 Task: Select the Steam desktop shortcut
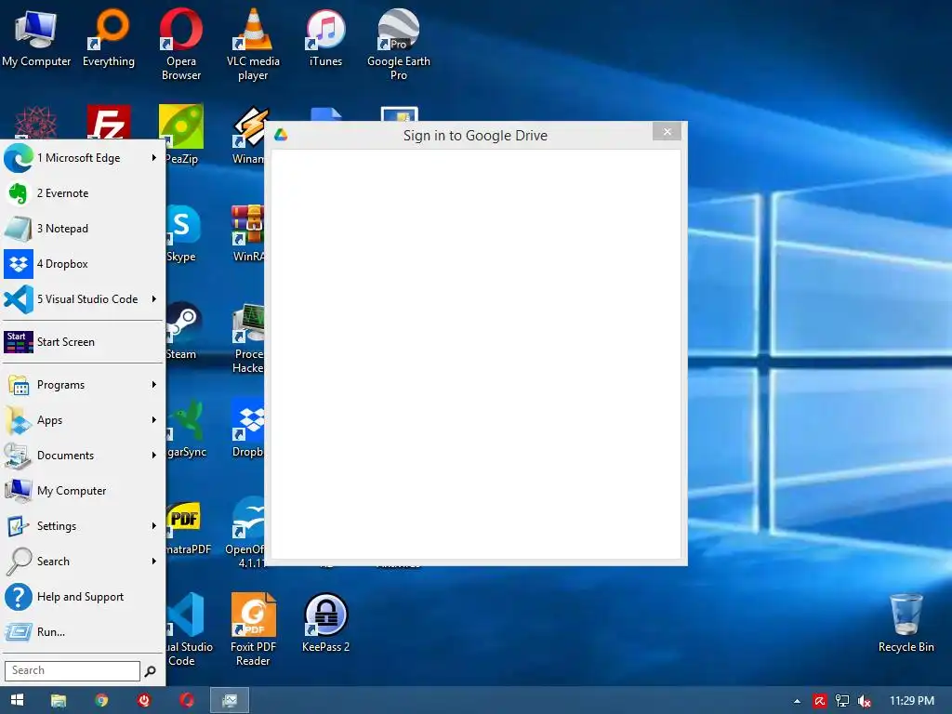[x=181, y=331]
